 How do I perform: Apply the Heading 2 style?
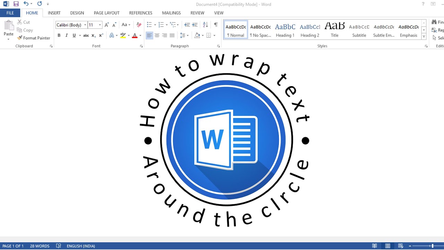pos(310,30)
